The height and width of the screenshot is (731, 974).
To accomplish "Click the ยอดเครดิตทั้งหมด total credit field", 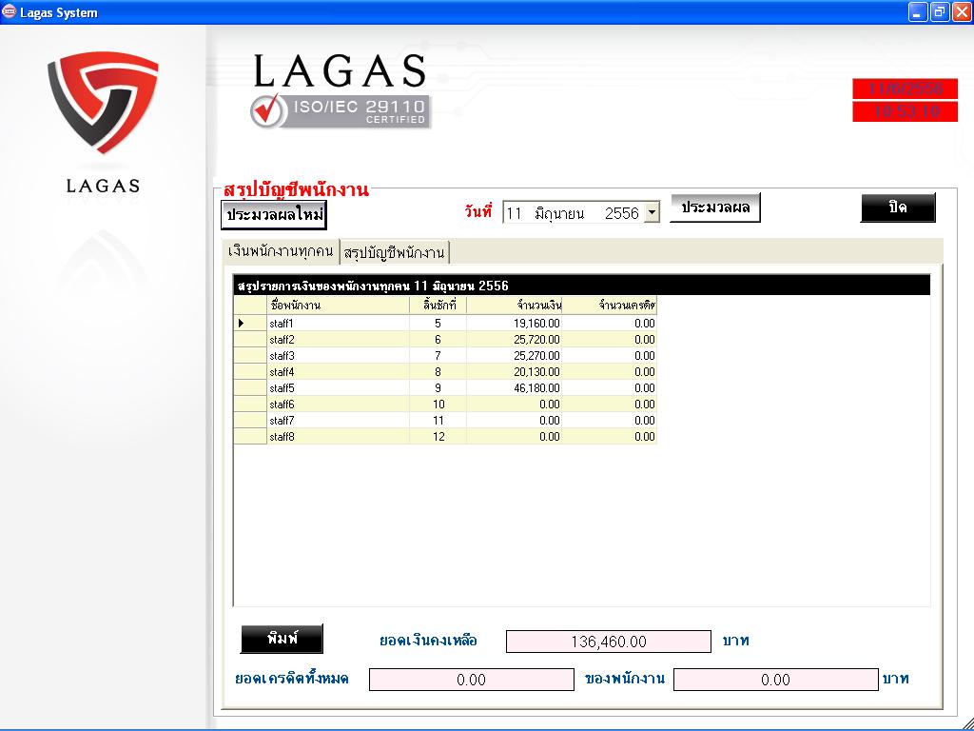I will click(471, 680).
